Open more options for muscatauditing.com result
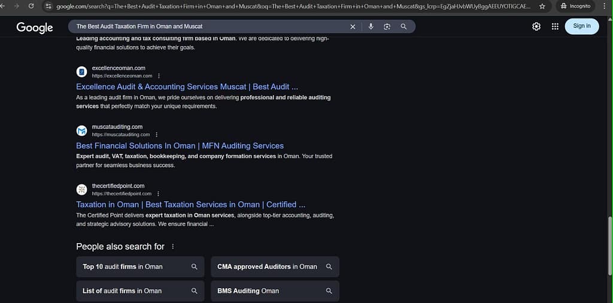The image size is (613, 303). (x=156, y=135)
